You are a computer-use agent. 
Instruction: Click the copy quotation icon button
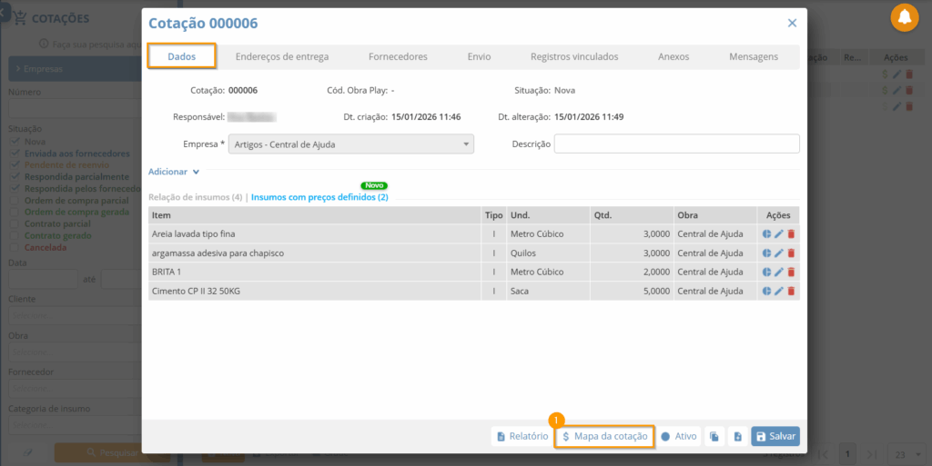click(715, 437)
